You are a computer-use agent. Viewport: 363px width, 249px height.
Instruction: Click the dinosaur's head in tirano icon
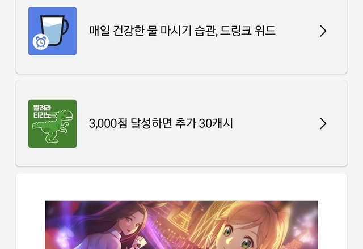[65, 115]
